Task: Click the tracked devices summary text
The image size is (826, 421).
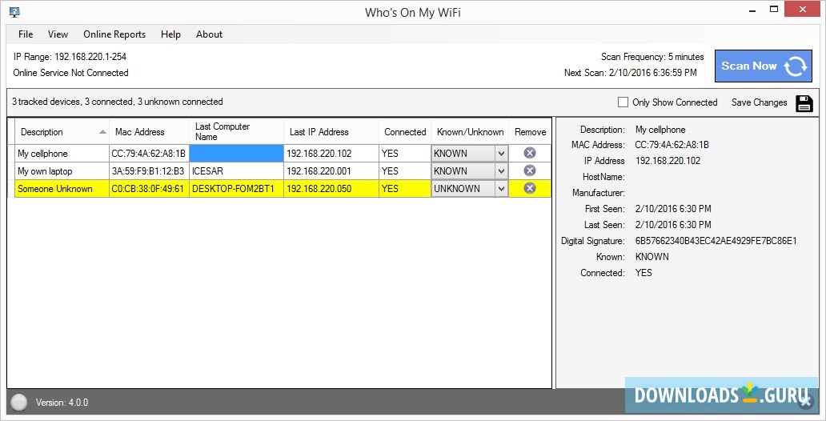Action: point(118,102)
